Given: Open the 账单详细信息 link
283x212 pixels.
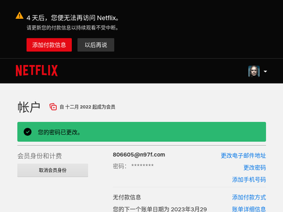Looking at the screenshot, I should coord(249,209).
